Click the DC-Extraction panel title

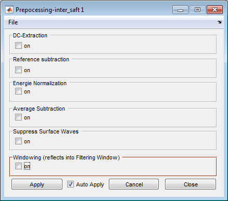pyautogui.click(x=30, y=35)
